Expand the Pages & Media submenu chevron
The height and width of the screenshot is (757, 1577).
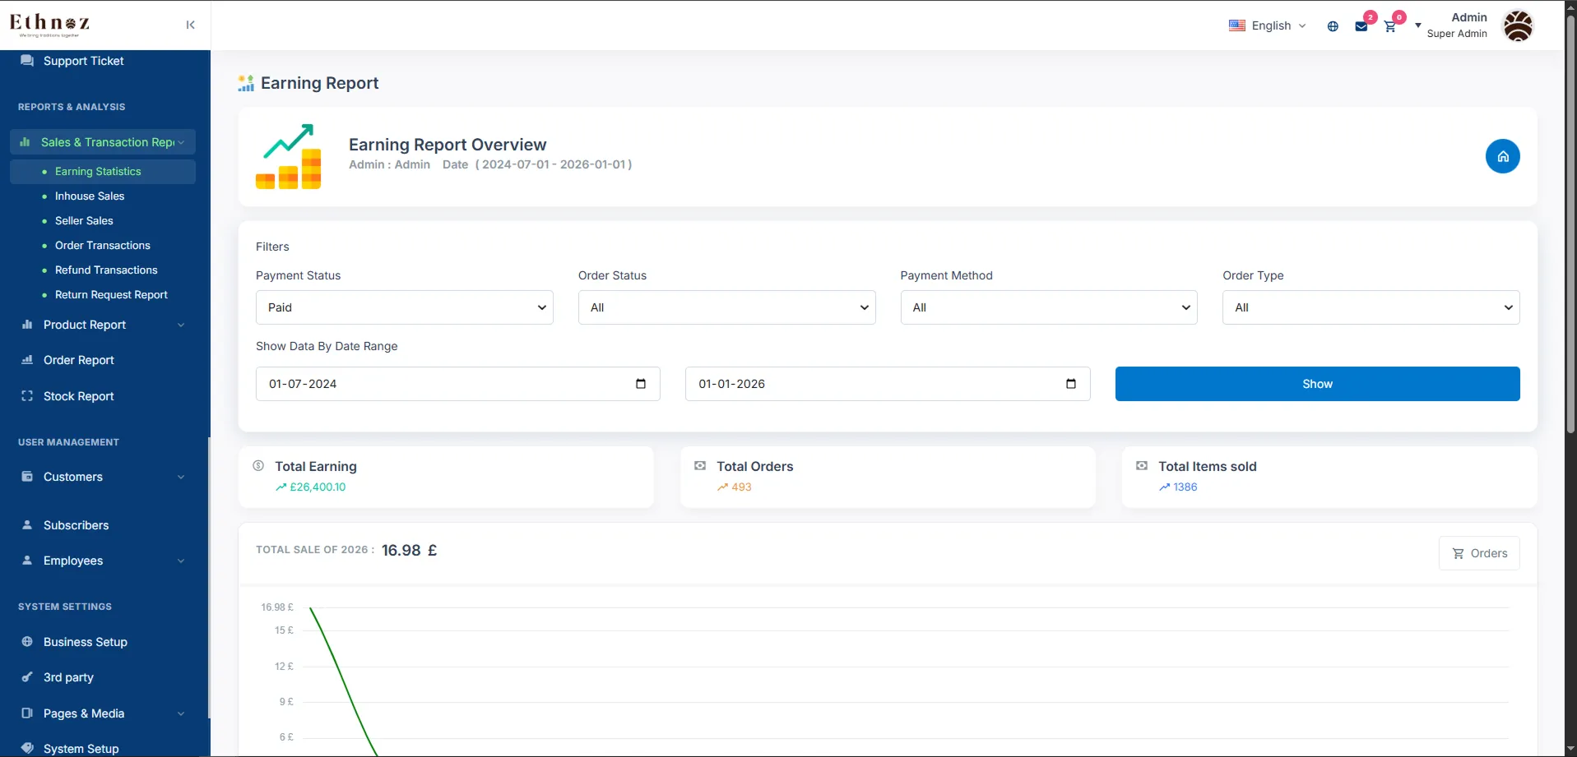point(181,713)
